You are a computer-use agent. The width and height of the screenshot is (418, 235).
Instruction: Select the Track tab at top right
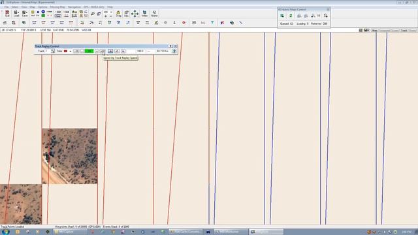coord(404,31)
